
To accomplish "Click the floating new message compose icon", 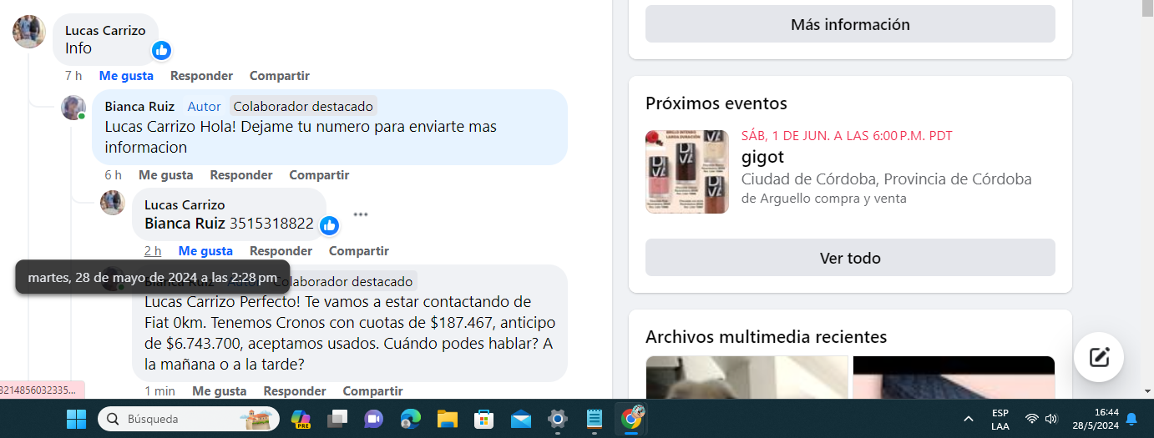I will (x=1099, y=357).
